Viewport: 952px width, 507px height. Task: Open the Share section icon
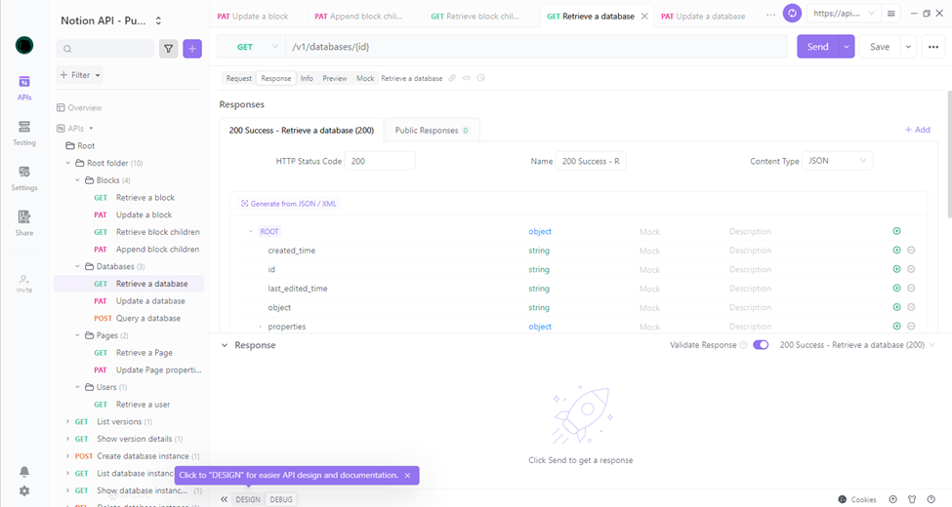(24, 216)
